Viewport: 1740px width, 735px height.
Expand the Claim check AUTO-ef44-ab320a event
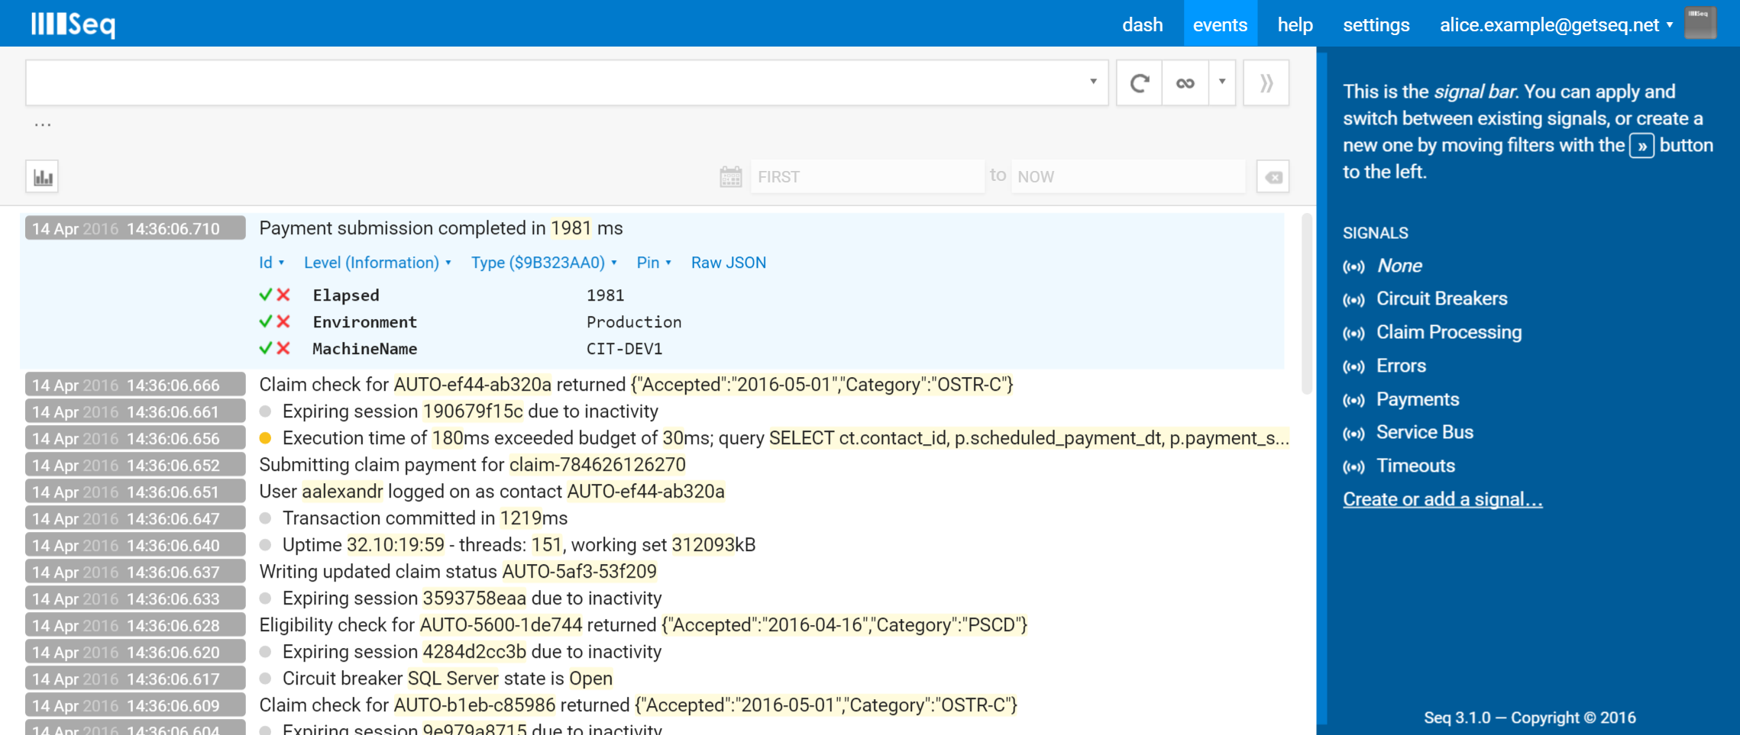point(636,385)
